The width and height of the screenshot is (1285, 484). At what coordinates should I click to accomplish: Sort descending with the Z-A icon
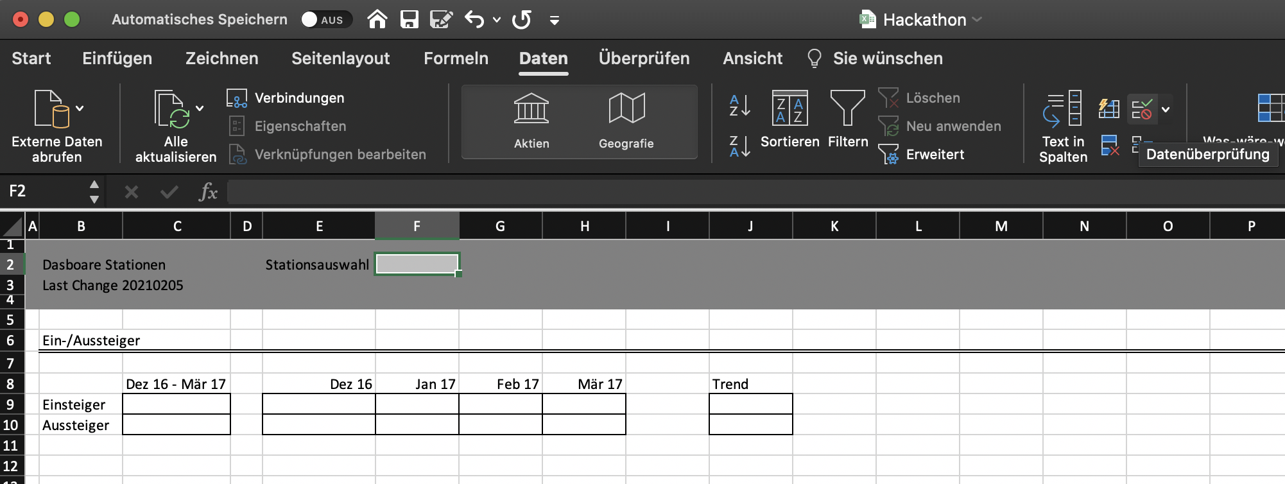739,146
